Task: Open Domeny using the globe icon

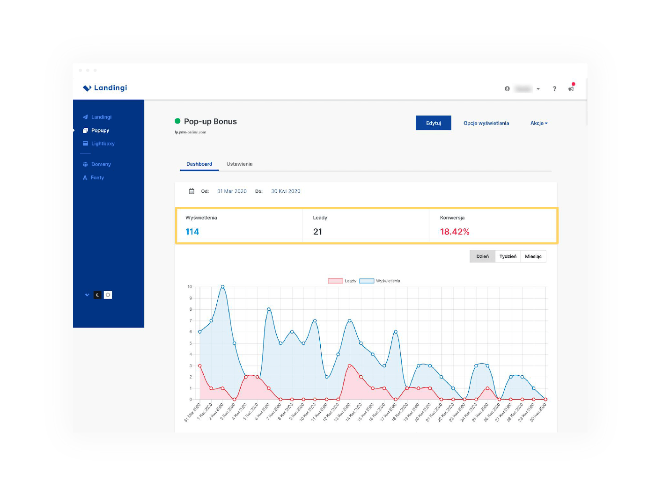Action: click(85, 164)
